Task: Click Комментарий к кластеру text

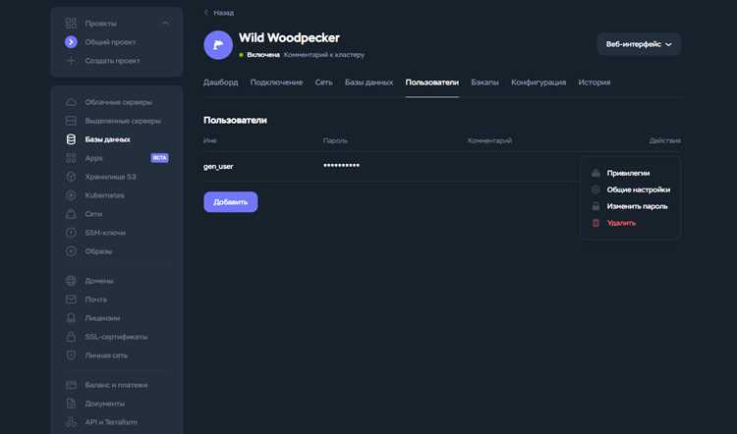Action: [324, 55]
